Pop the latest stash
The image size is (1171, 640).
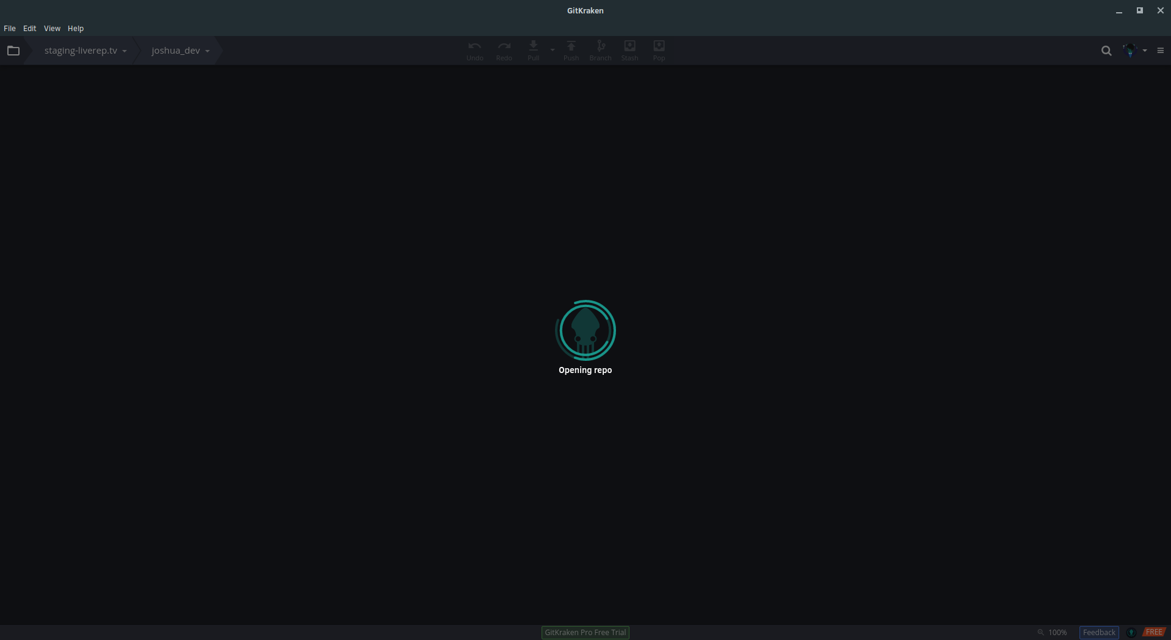(659, 51)
